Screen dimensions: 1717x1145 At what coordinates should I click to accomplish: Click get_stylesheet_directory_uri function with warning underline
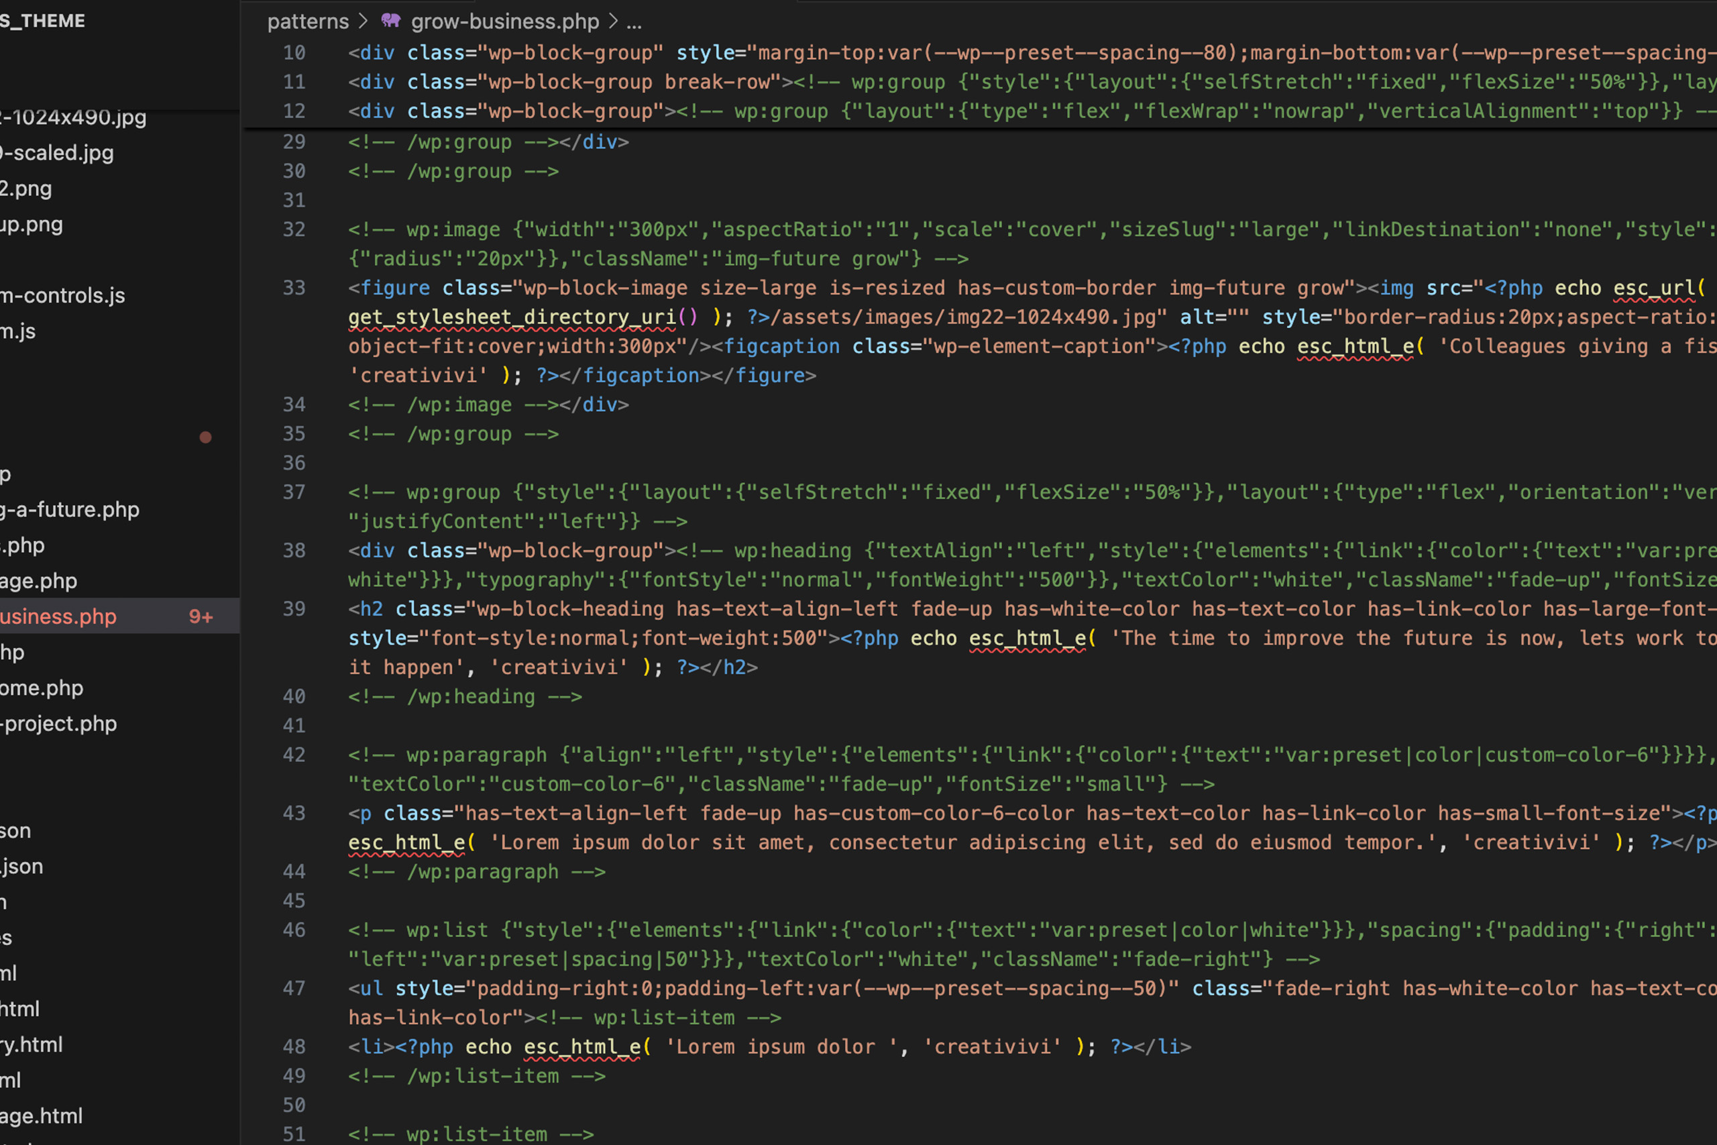(511, 317)
